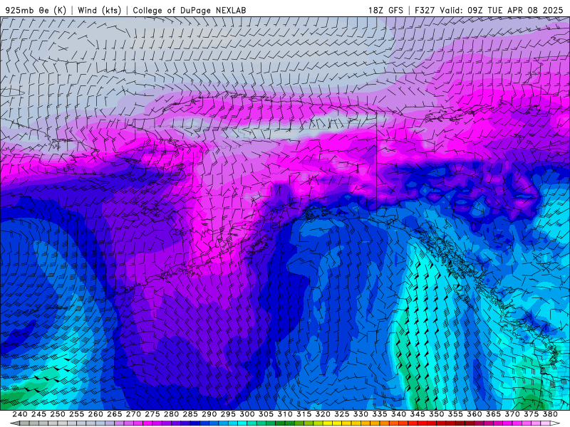This screenshot has width=570, height=427.
Task: Click the 280 colorbar label
Action: click(x=171, y=414)
